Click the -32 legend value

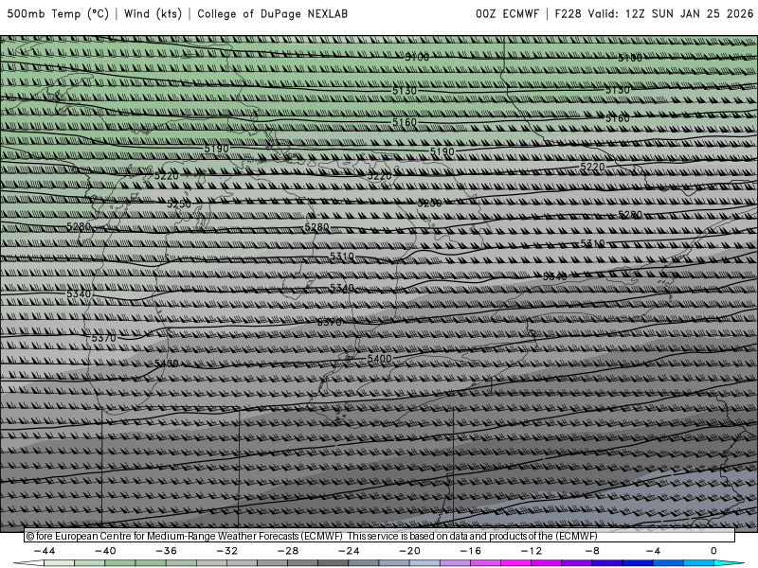pos(227,551)
